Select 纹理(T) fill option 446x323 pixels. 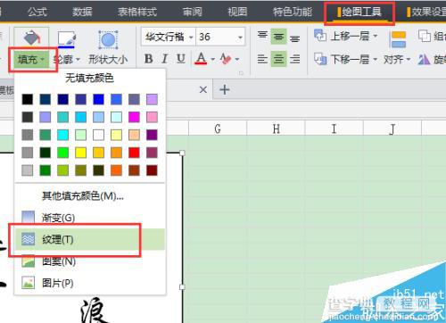[90, 239]
